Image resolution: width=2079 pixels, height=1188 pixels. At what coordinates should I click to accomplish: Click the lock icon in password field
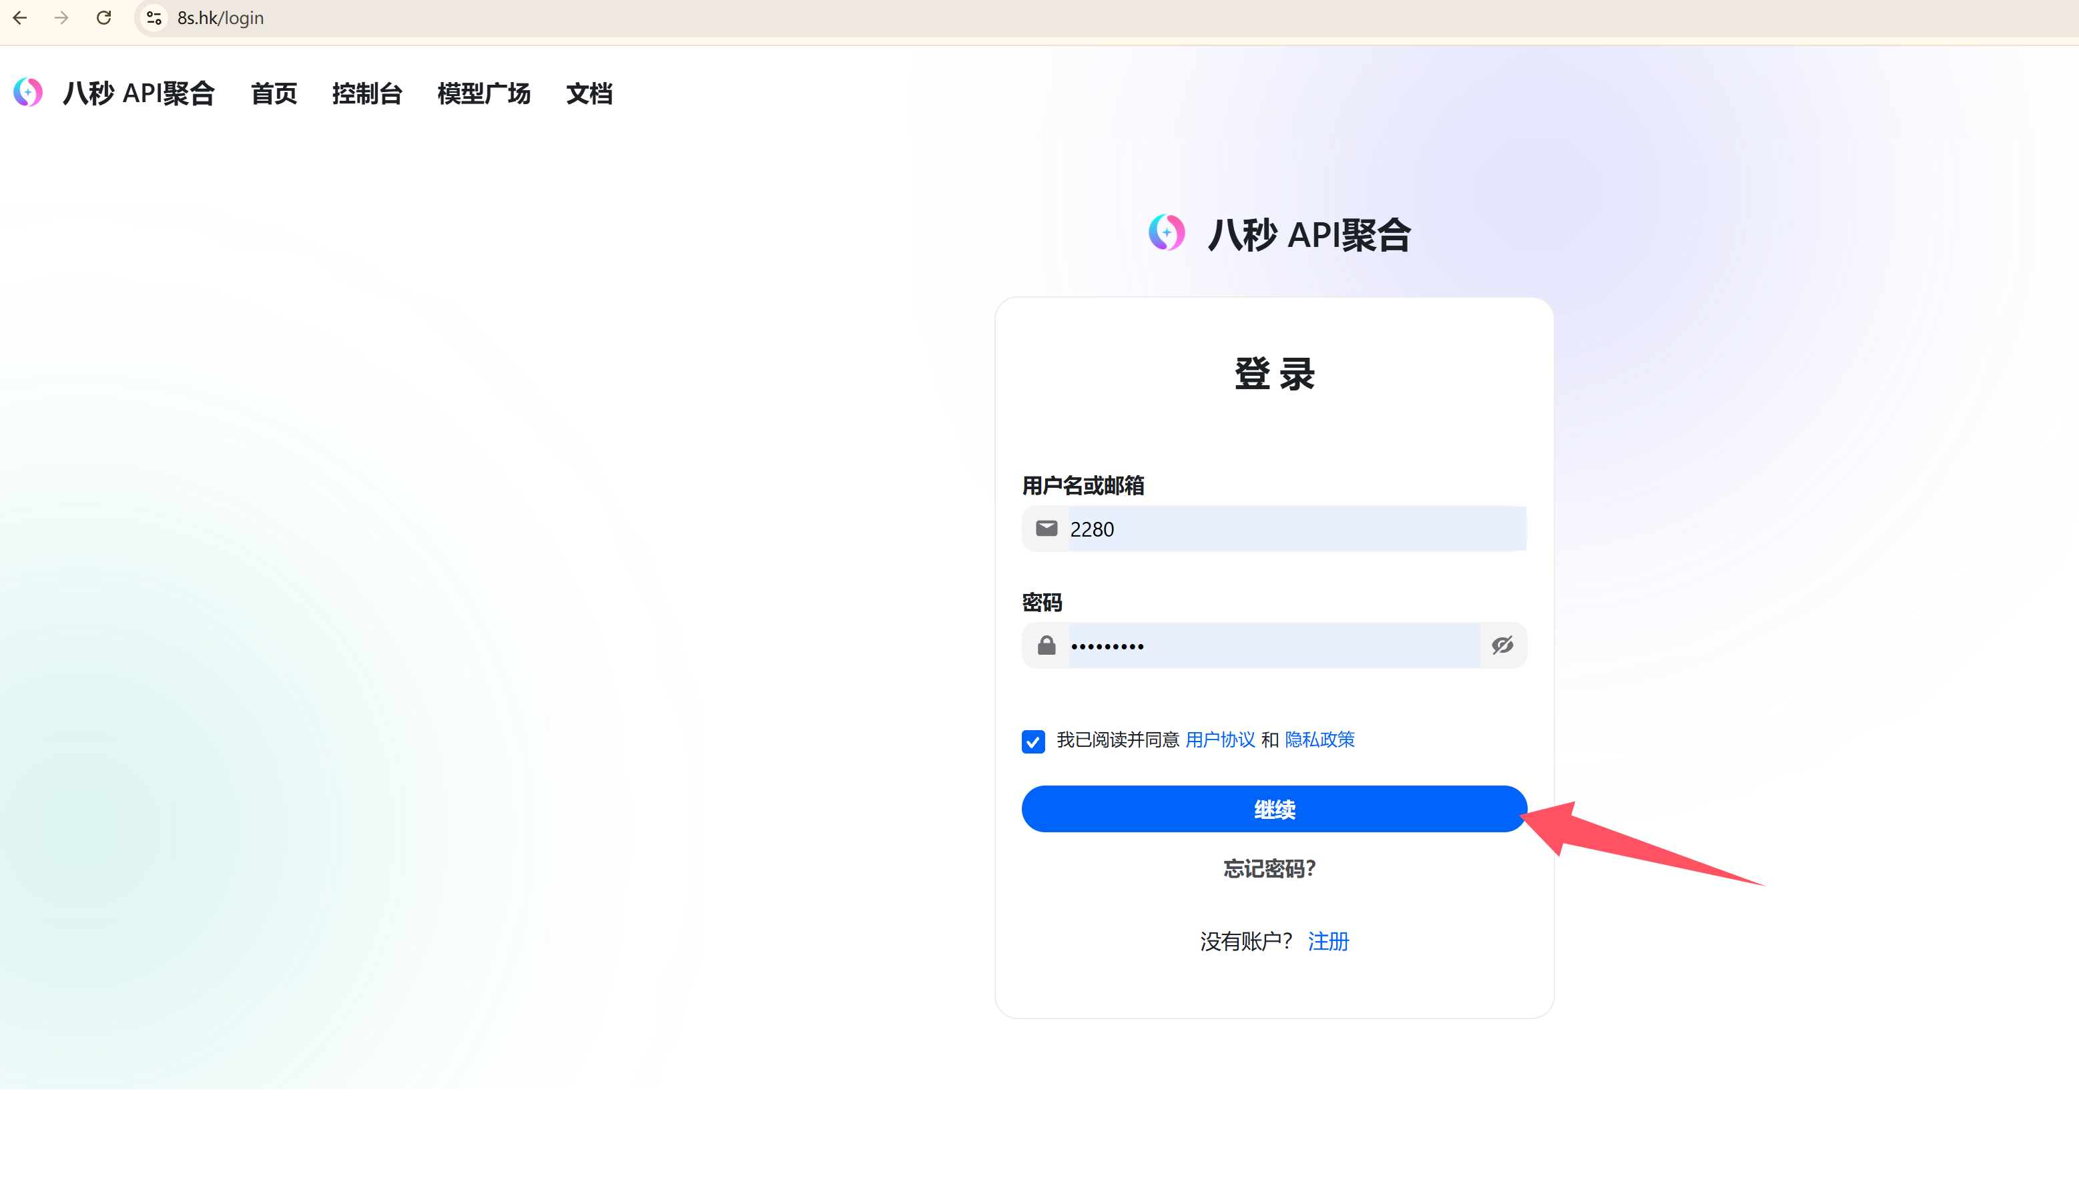pyautogui.click(x=1047, y=645)
